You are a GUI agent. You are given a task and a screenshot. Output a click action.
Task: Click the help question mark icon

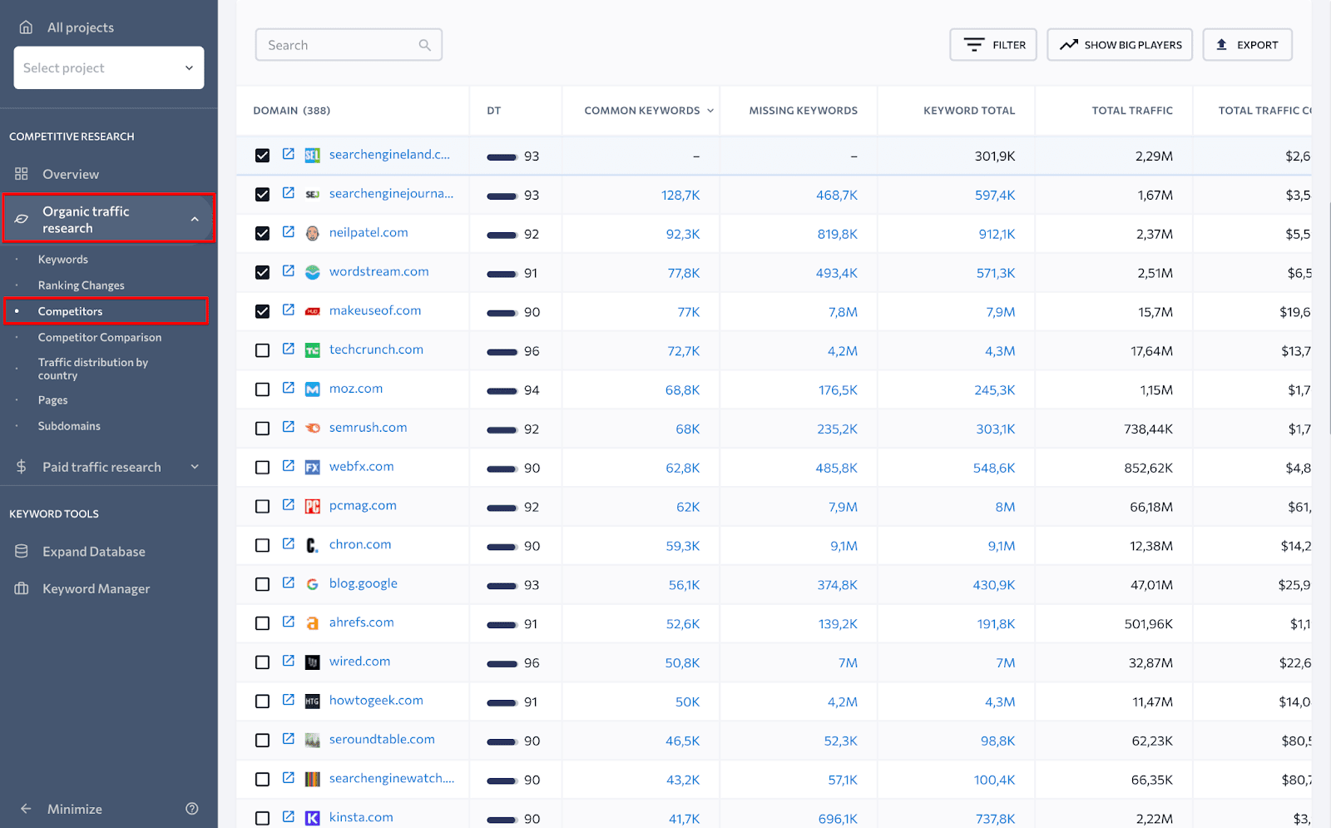tap(192, 809)
